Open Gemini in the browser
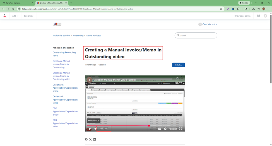The image size is (272, 146). click(x=244, y=3)
